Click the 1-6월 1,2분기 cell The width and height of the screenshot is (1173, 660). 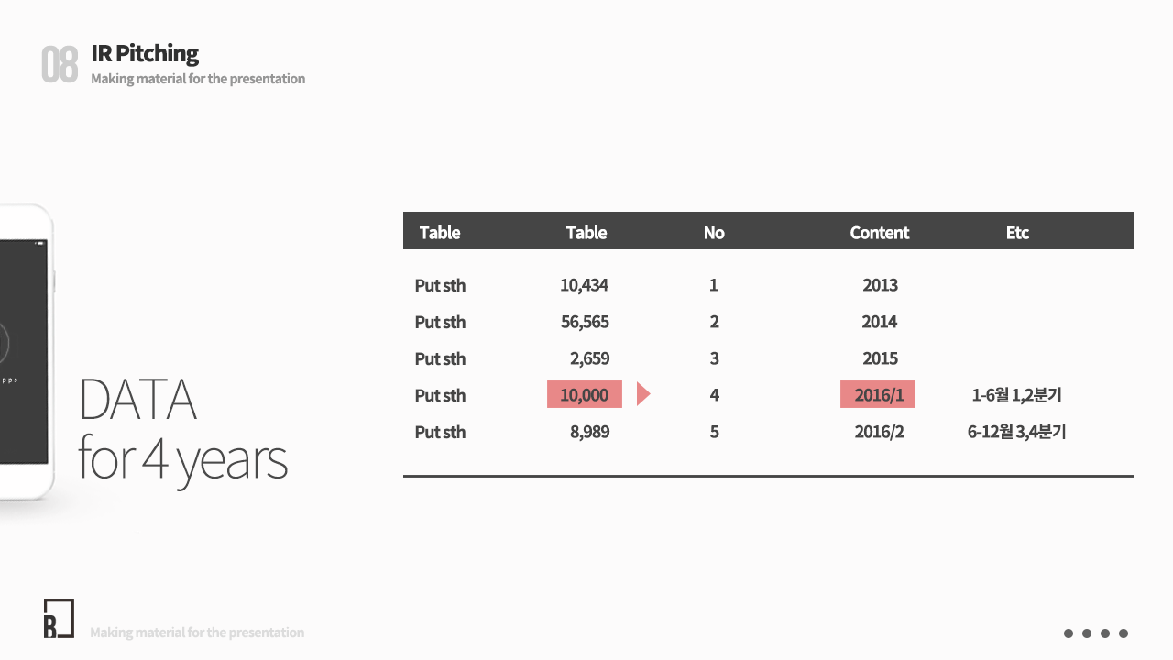click(1016, 395)
